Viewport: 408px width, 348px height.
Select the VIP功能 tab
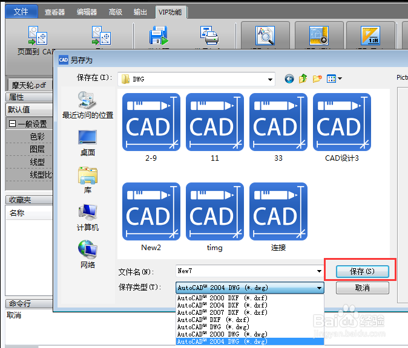point(171,12)
